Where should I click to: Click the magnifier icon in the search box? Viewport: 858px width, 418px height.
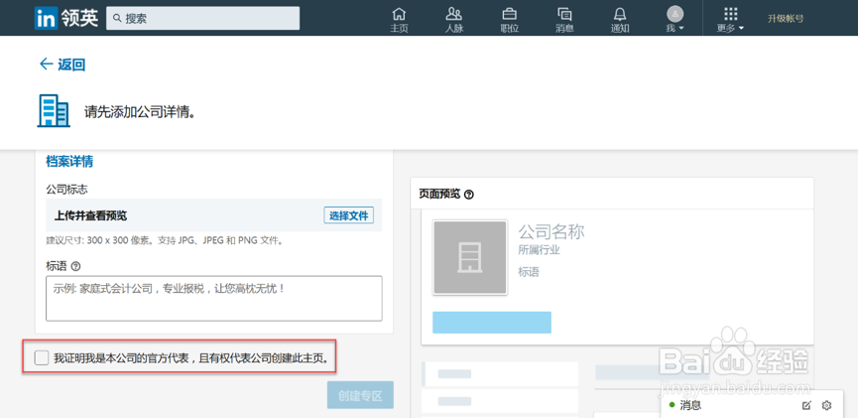point(117,18)
